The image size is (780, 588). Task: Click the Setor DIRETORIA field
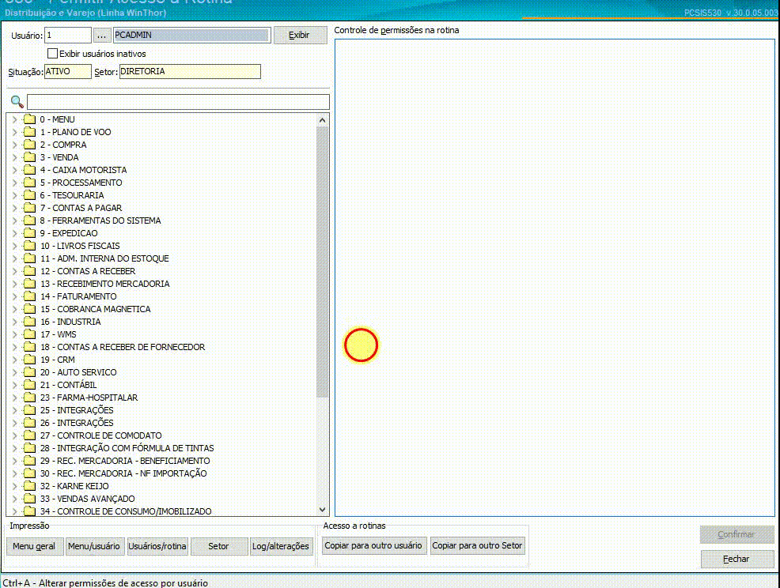point(190,72)
